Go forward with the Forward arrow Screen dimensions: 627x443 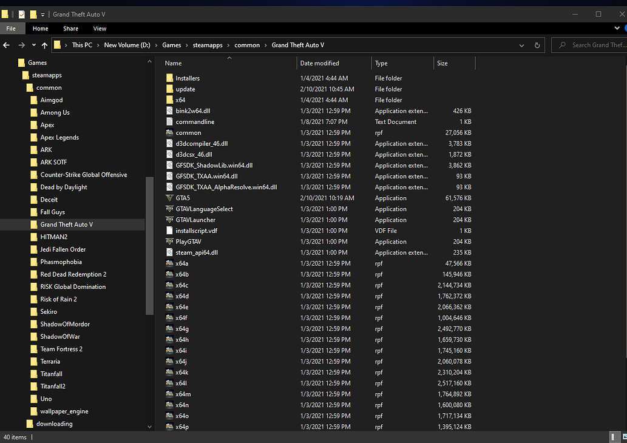[x=22, y=45]
